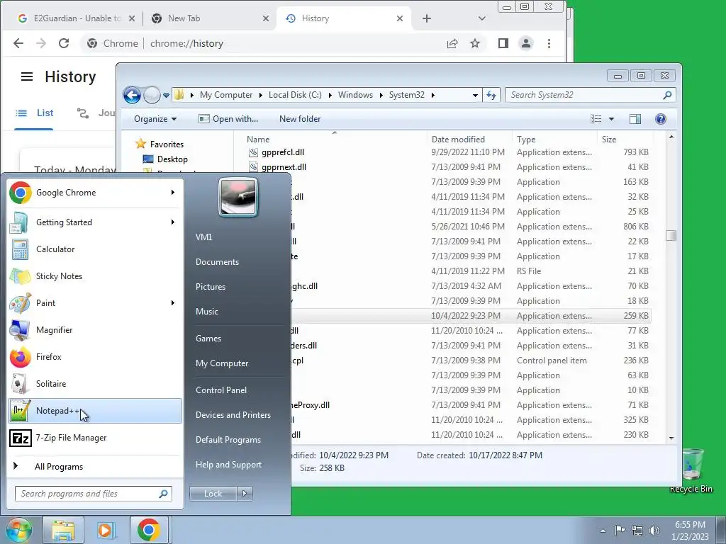Click the Explorer back arrow button

(132, 96)
